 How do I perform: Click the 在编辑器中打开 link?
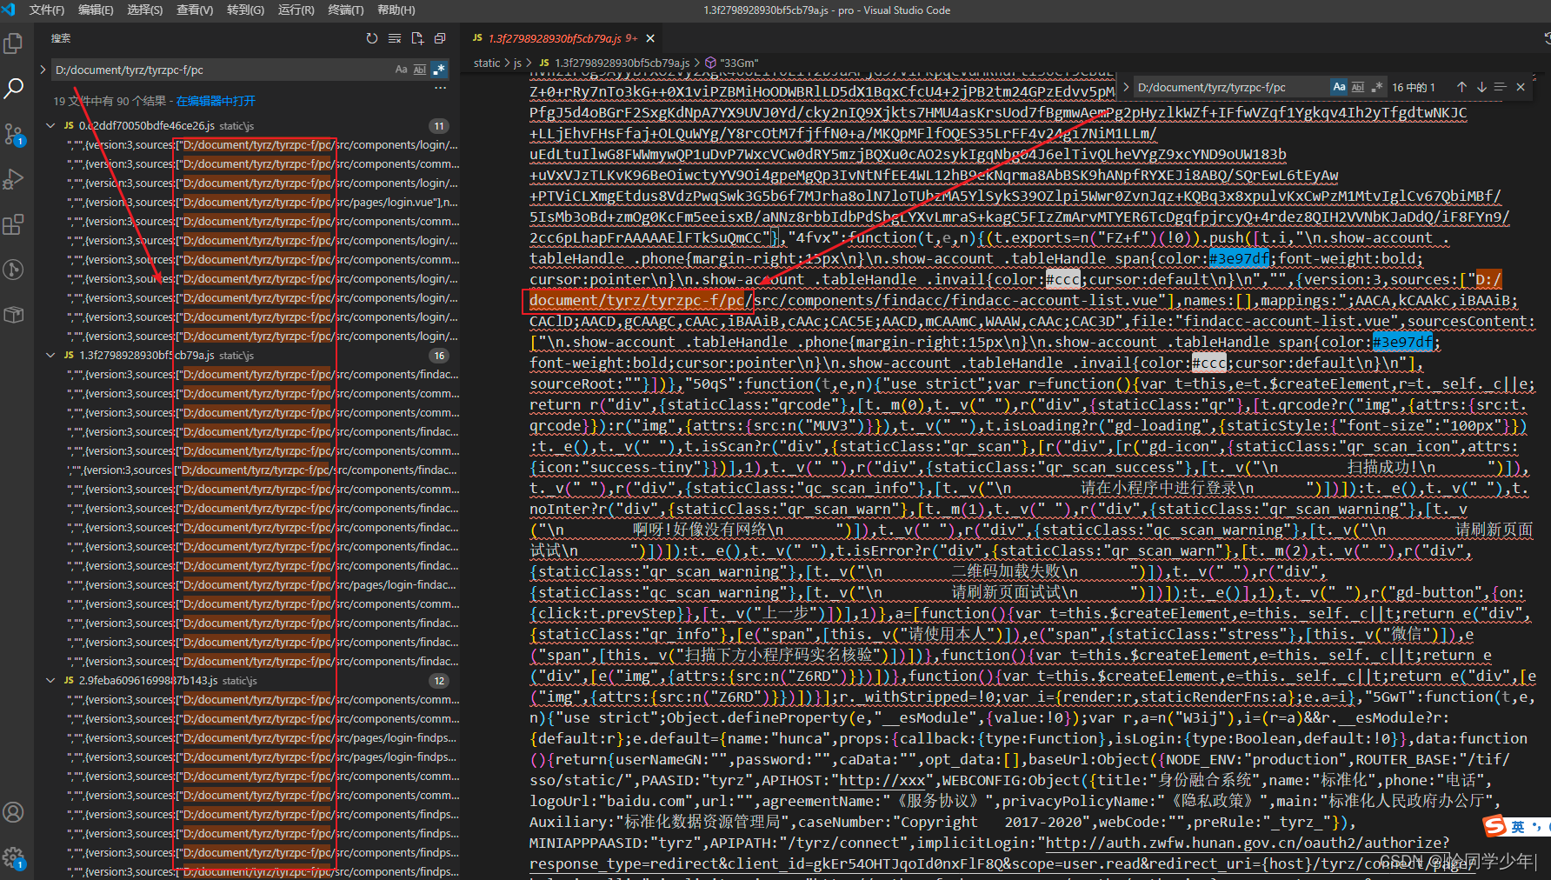[x=216, y=101]
